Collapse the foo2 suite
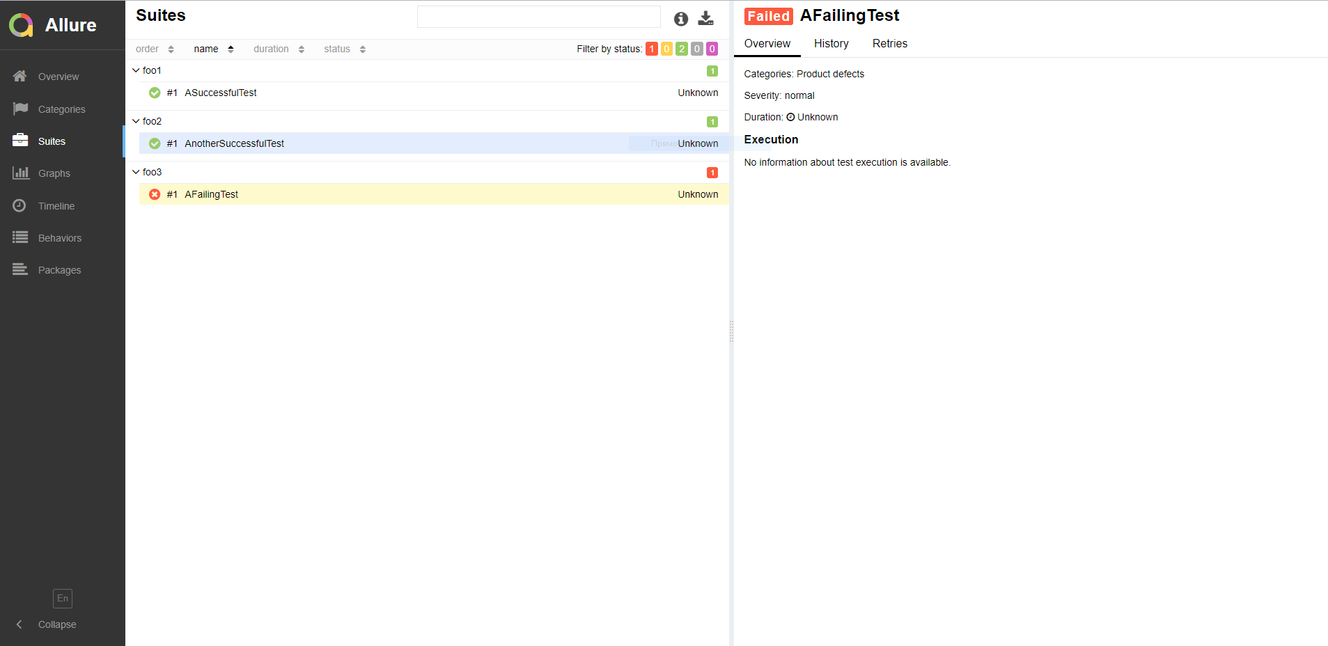Screen dimensions: 1328x646 click(136, 121)
